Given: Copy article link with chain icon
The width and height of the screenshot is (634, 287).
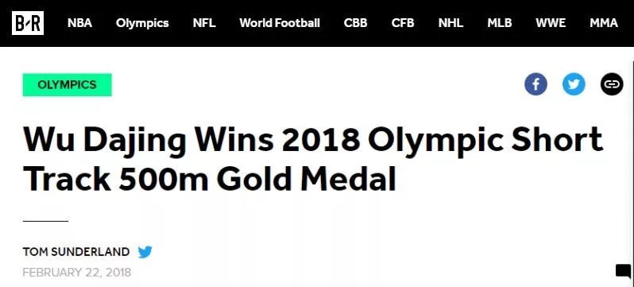Looking at the screenshot, I should point(612,84).
